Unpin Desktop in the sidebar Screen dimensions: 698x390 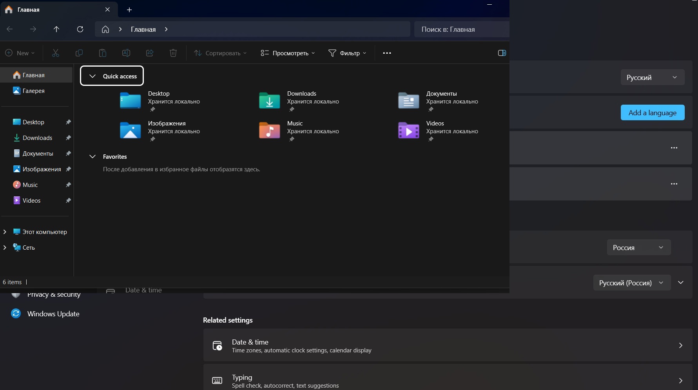pyautogui.click(x=68, y=122)
